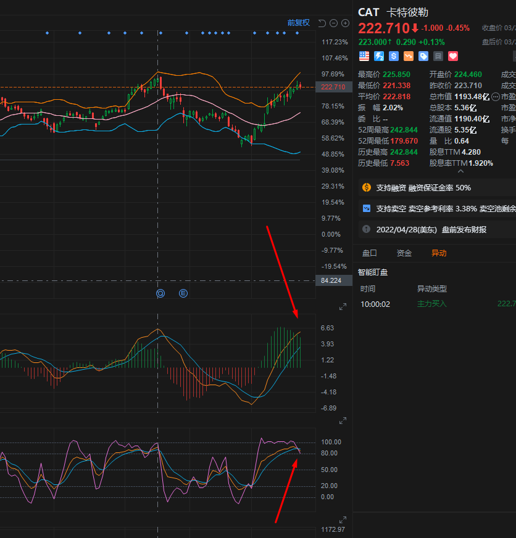The width and height of the screenshot is (516, 538).
Task: Click the circled E earnings marker
Action: tap(183, 293)
